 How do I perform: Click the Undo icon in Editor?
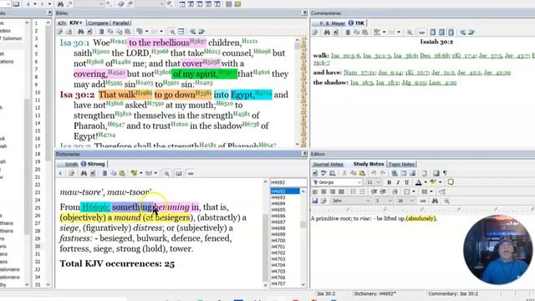374,173
